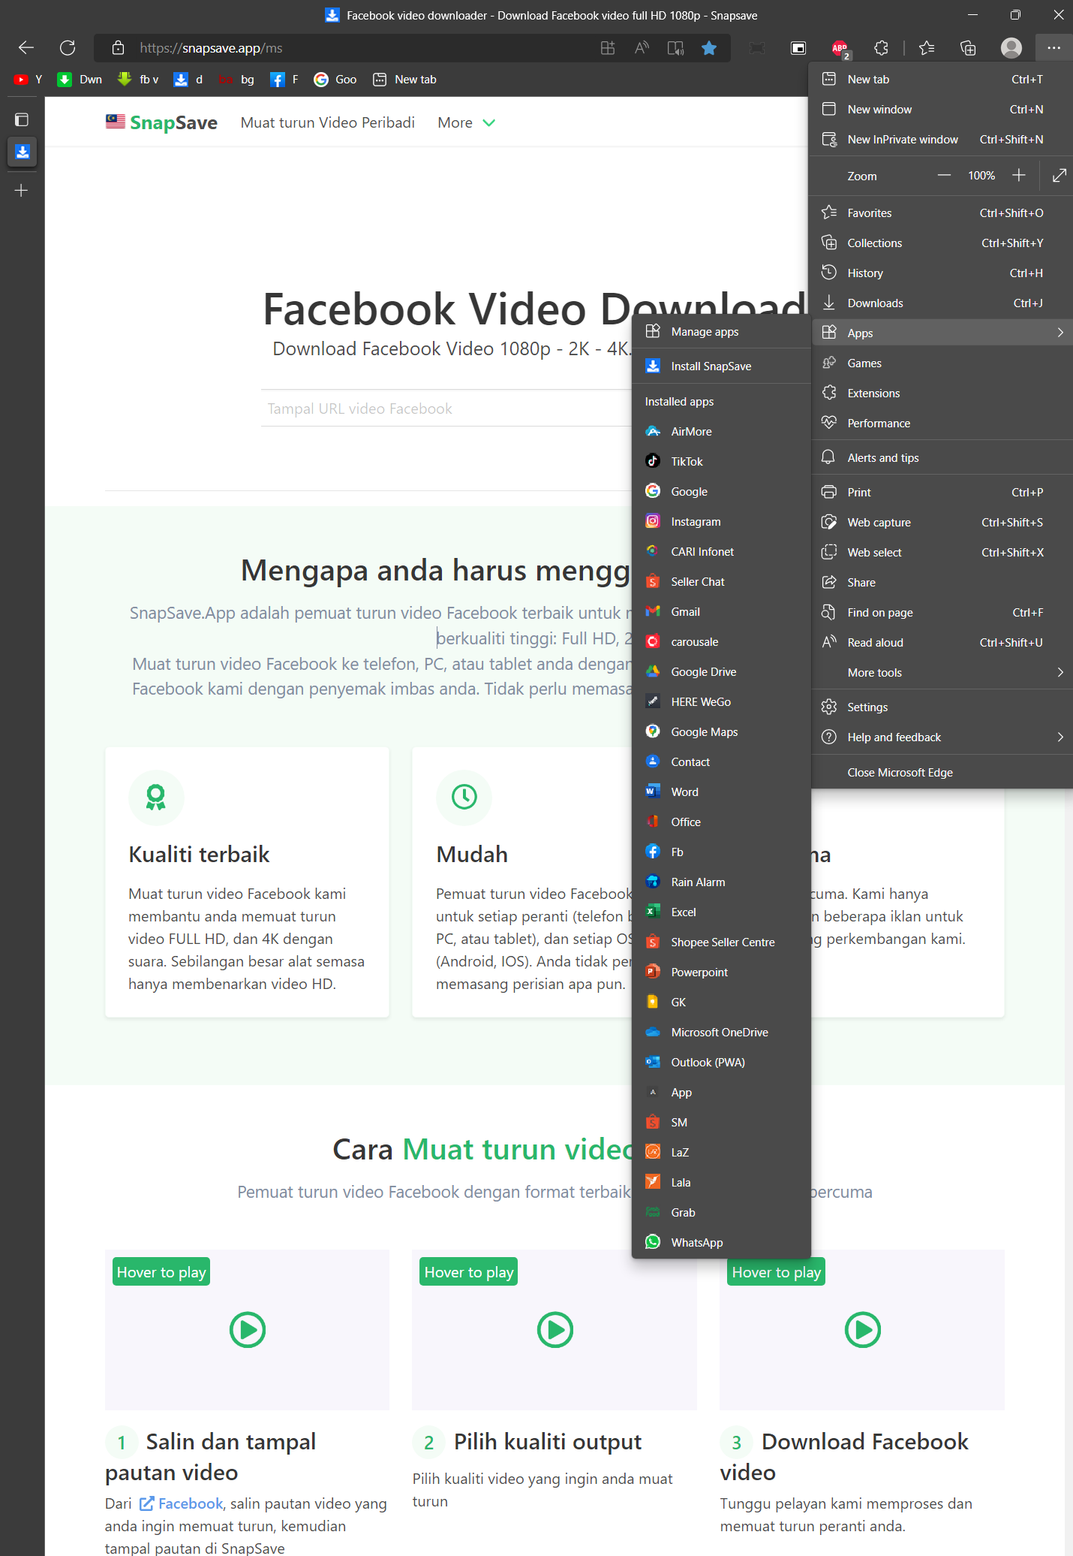
Task: Open Downloads from the Edge menu
Action: coord(942,303)
